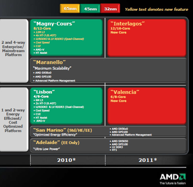
Task: Click the 2 and 4-way Enterprise platform label
Action: click(x=13, y=49)
